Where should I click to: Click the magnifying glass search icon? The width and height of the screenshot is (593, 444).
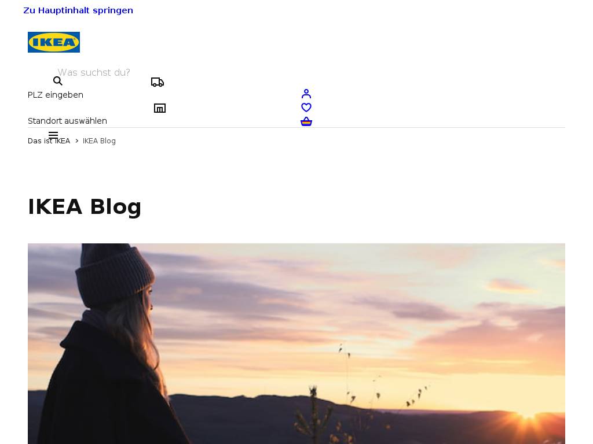[x=57, y=81]
